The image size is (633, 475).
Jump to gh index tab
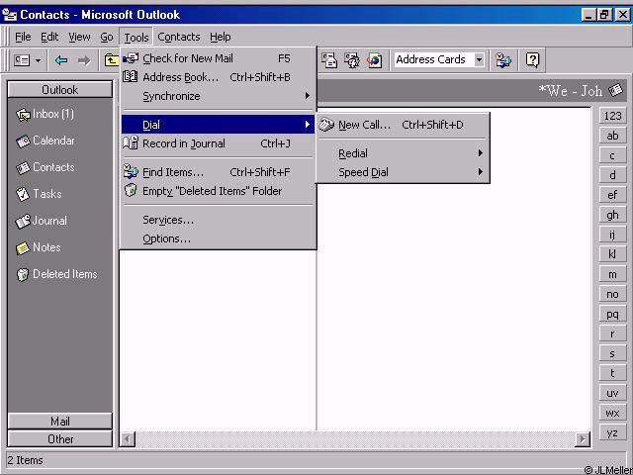point(612,215)
